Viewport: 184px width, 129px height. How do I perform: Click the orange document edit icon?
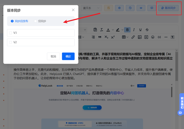[108, 8]
